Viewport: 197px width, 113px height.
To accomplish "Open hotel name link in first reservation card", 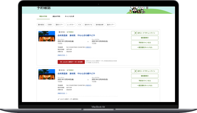I will [76, 36].
